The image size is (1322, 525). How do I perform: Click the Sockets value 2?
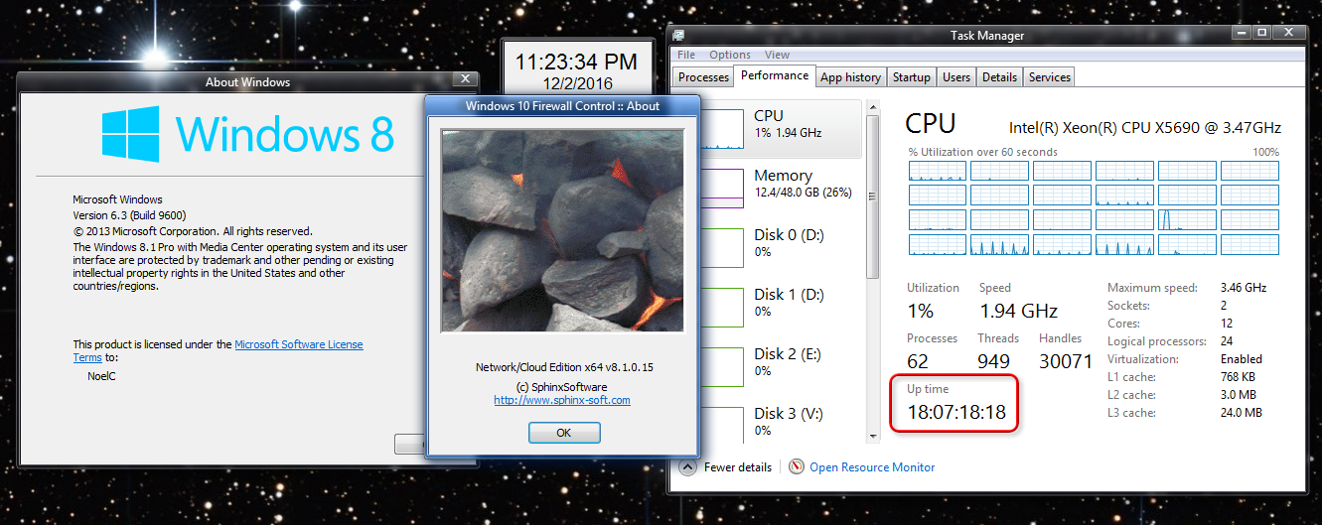pyautogui.click(x=1224, y=306)
